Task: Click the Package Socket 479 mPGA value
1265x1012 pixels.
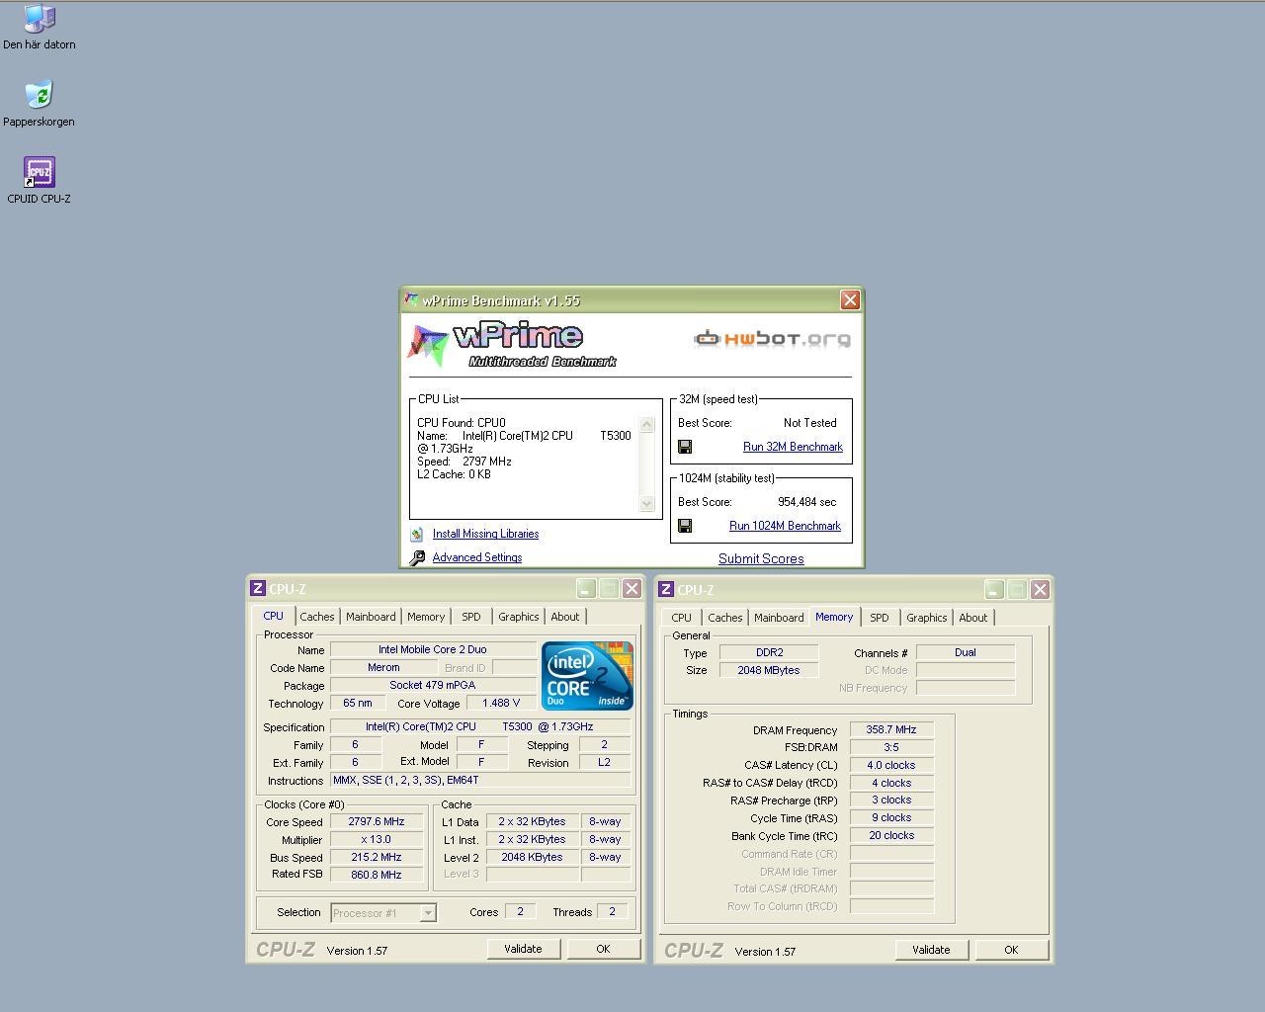Action: click(433, 685)
